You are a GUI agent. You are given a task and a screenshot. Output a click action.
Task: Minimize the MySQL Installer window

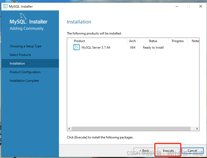pyautogui.click(x=177, y=6)
